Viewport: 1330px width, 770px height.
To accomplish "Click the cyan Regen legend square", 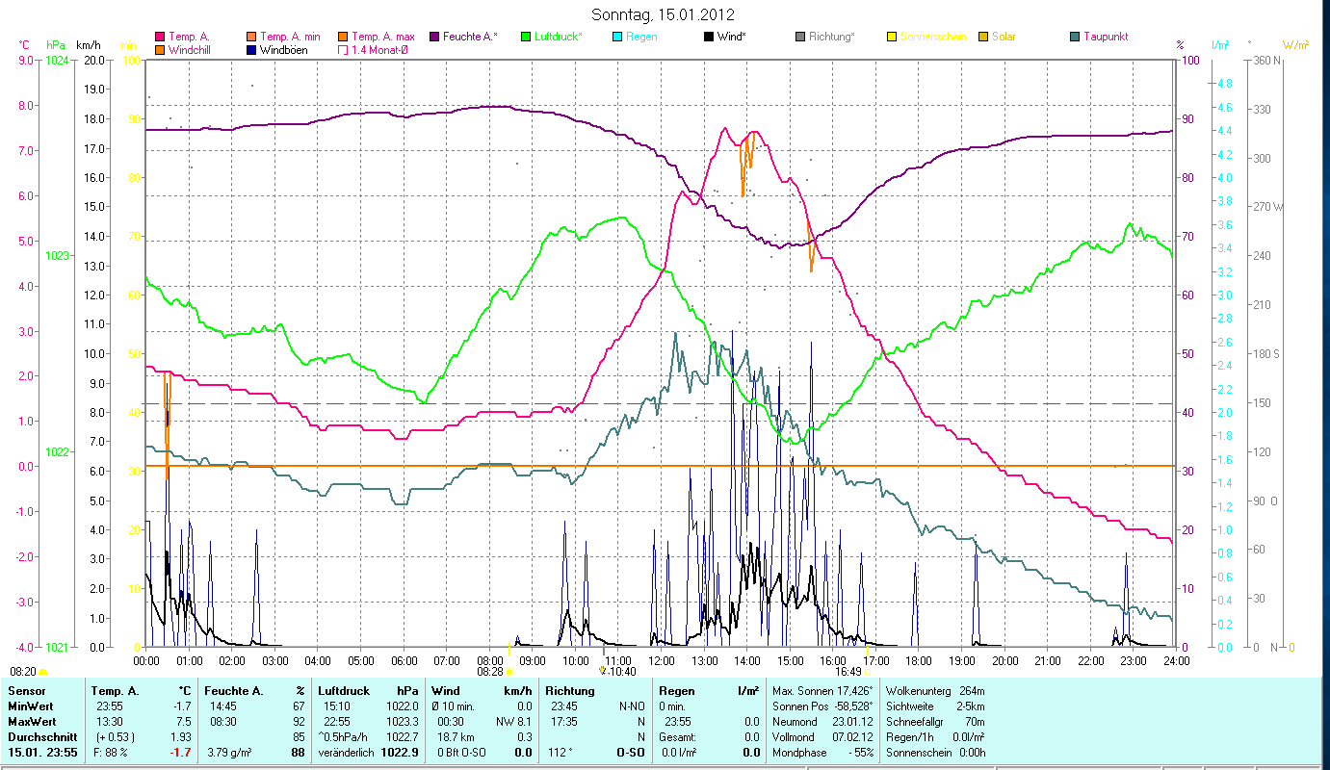I will click(x=617, y=37).
